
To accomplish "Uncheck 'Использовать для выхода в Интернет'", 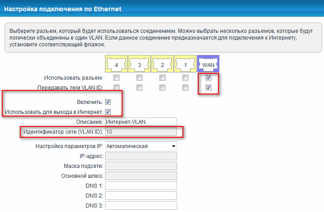I will click(108, 112).
